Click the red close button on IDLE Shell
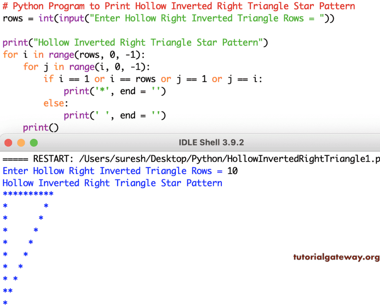 pyautogui.click(x=8, y=142)
